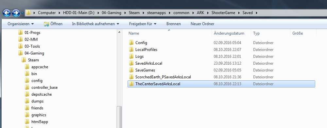This screenshot has height=128, width=327.
Task: Select depotcache folder in the tree
Action: click(x=42, y=94)
